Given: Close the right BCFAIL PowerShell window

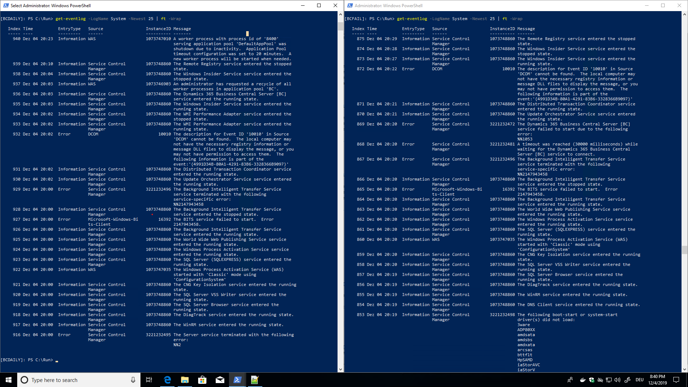Looking at the screenshot, I should [x=679, y=5].
